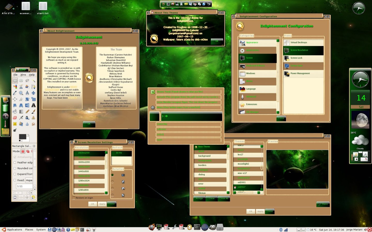Image resolution: width=372 pixels, height=232 pixels.
Task: Select the Text tool letter A
Action: 34,105
